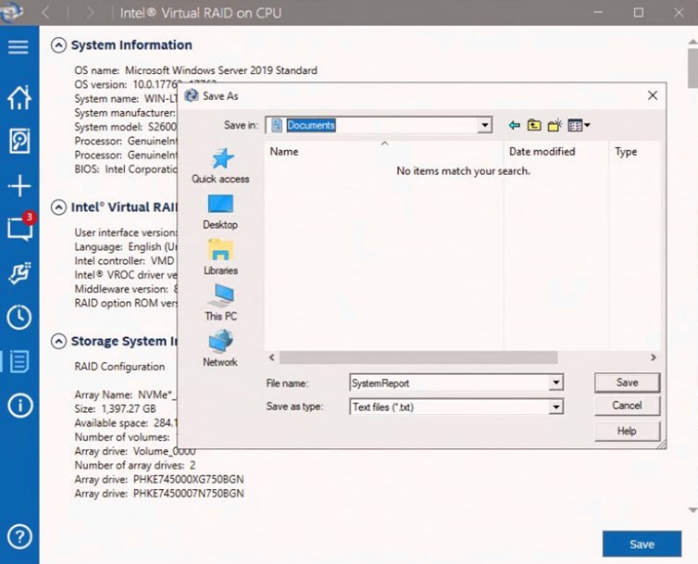Create a new folder in Save As dialog
The image size is (698, 564).
555,125
